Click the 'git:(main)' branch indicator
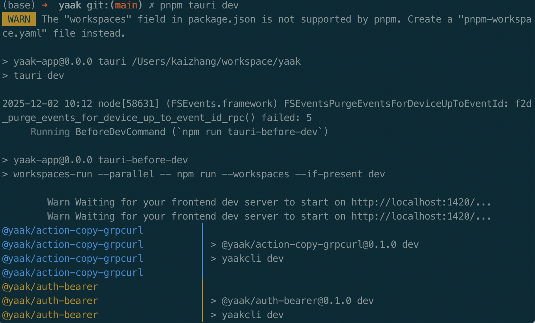535x323 pixels. click(x=115, y=6)
